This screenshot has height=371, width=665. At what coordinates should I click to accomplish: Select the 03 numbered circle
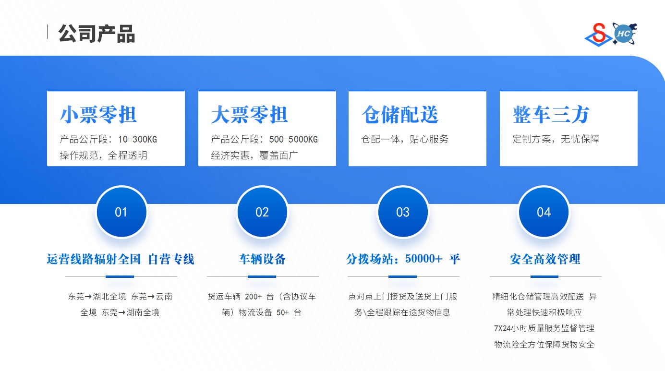click(x=403, y=212)
